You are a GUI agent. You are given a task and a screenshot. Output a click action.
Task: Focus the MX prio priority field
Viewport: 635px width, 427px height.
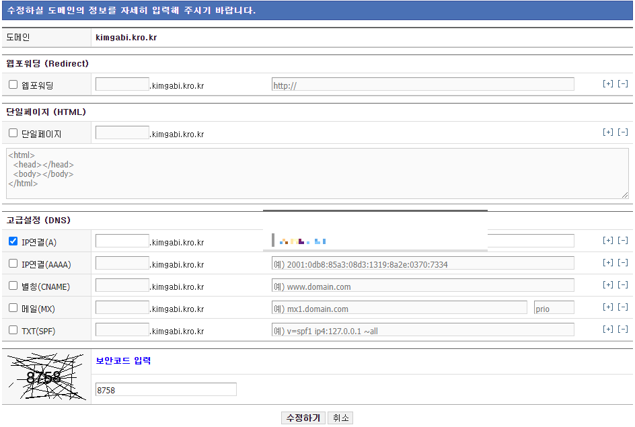coord(554,307)
